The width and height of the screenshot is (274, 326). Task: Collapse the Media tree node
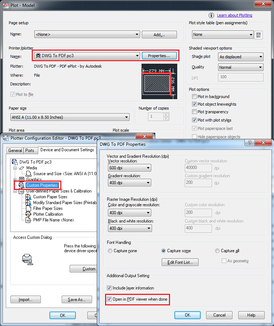pos(15,168)
